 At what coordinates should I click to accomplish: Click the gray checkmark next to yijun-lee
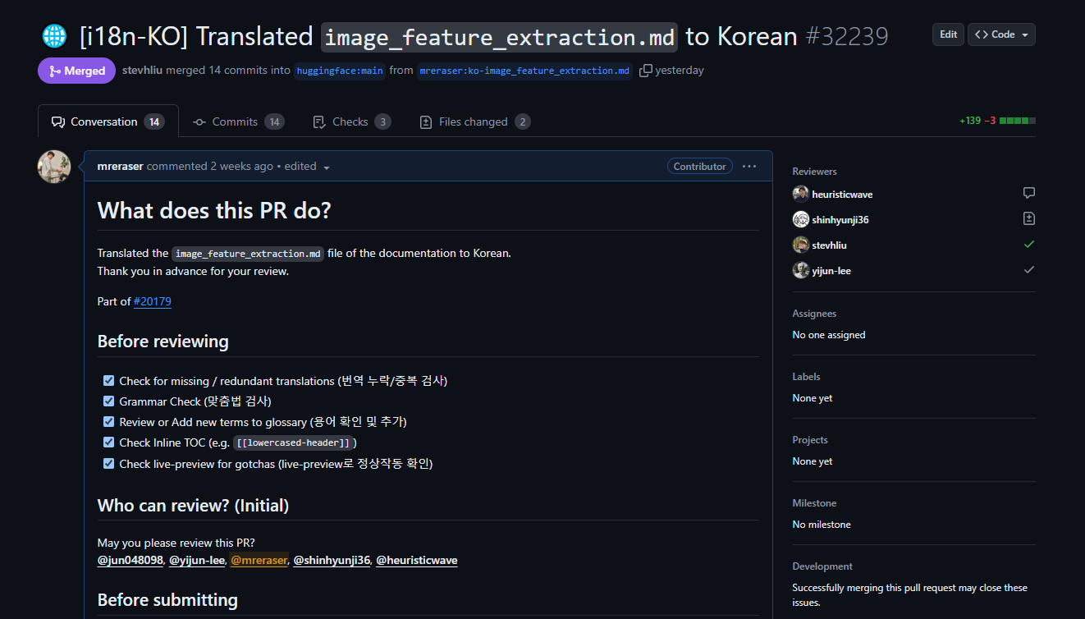pyautogui.click(x=1029, y=270)
